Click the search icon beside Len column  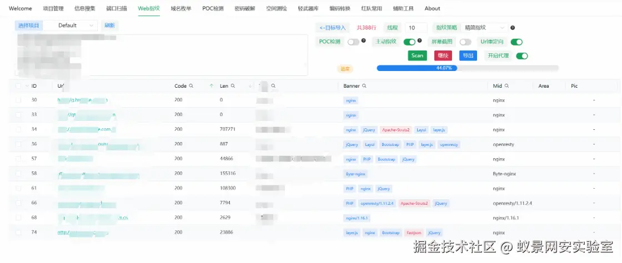[x=233, y=86]
